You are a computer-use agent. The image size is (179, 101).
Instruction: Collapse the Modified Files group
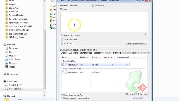(x=70, y=61)
